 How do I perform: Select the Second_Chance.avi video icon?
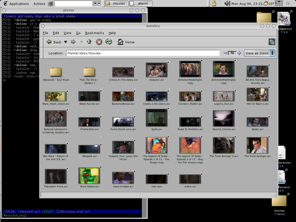[224, 118]
